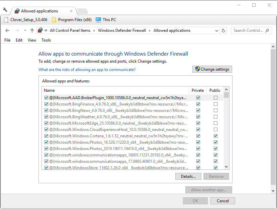
Task: Open Program Files (x86) bookmark folder
Action: coord(72,20)
